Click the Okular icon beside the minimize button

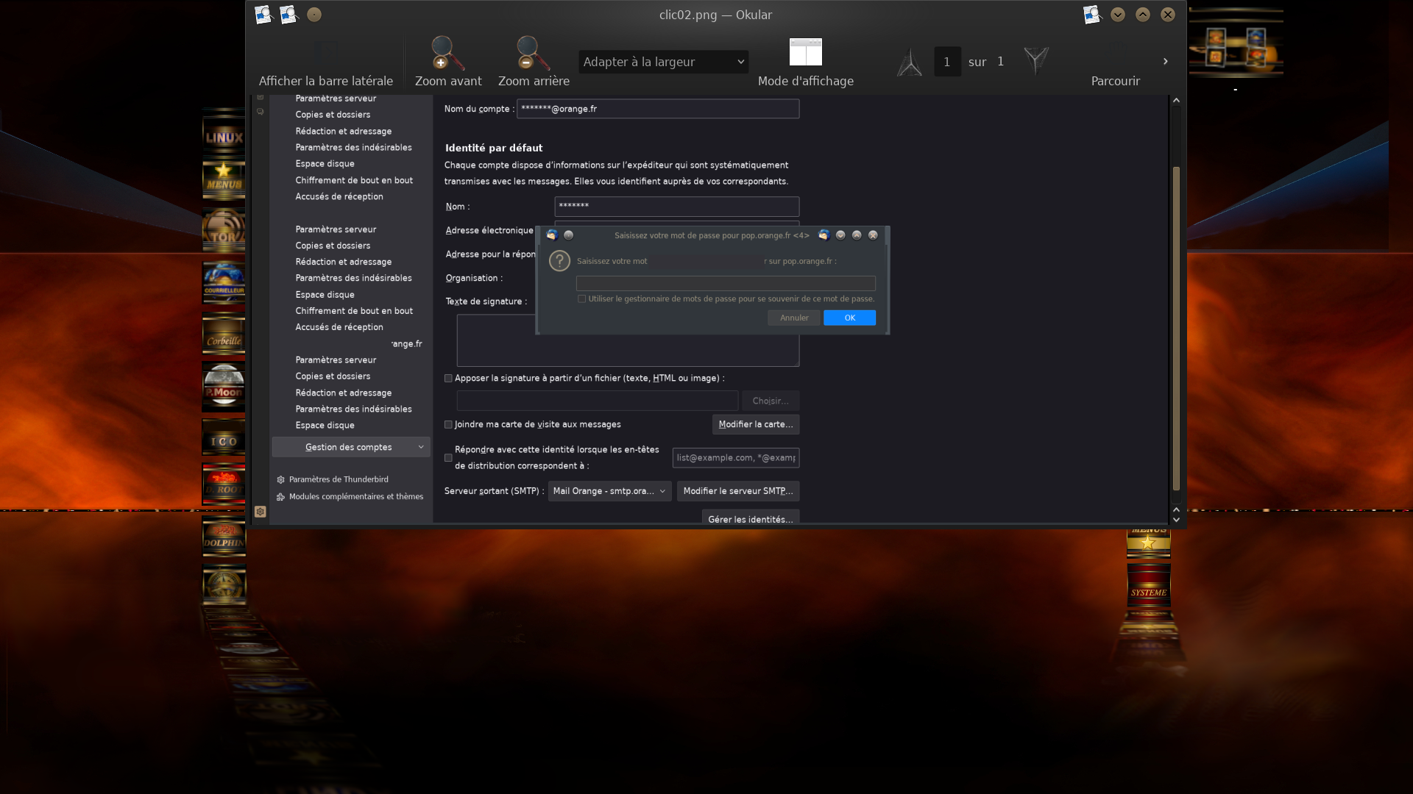[x=1092, y=15]
